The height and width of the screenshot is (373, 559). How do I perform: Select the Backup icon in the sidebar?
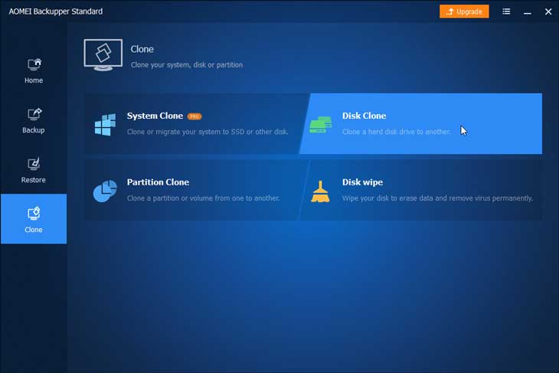[x=34, y=114]
